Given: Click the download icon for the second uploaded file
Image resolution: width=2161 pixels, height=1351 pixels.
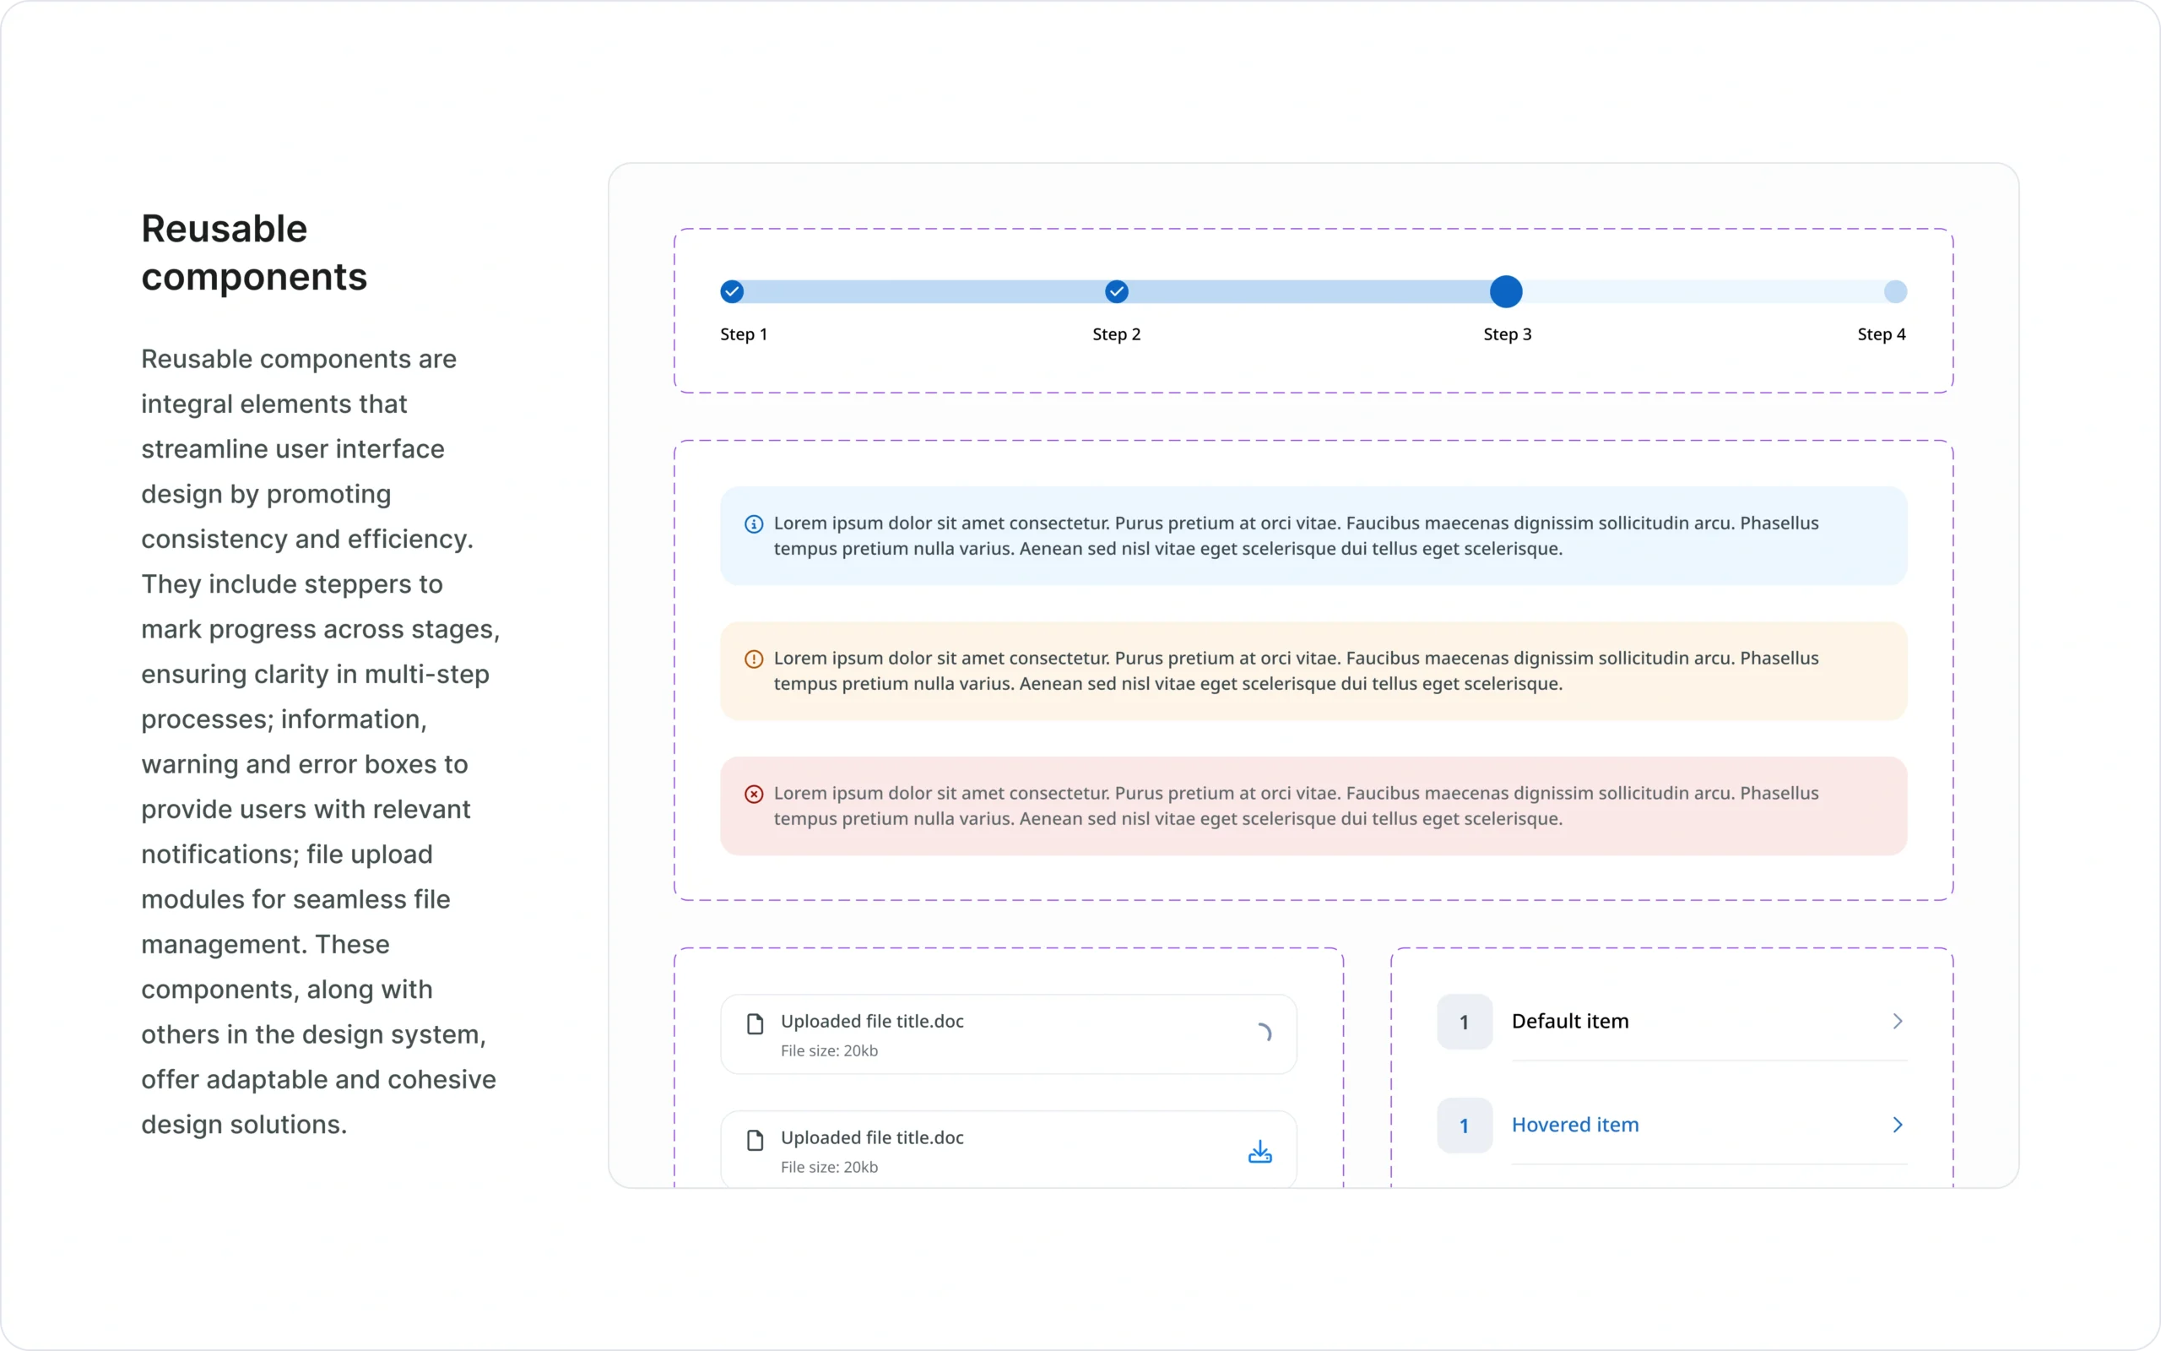Looking at the screenshot, I should tap(1259, 1152).
